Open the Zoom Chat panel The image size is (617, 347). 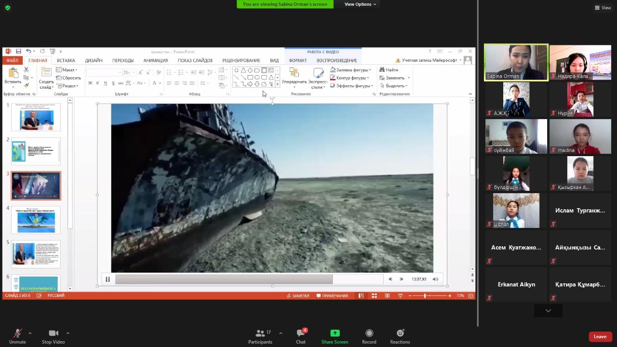(x=301, y=336)
